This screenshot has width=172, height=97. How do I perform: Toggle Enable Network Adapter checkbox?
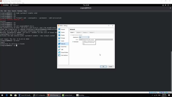71,35
